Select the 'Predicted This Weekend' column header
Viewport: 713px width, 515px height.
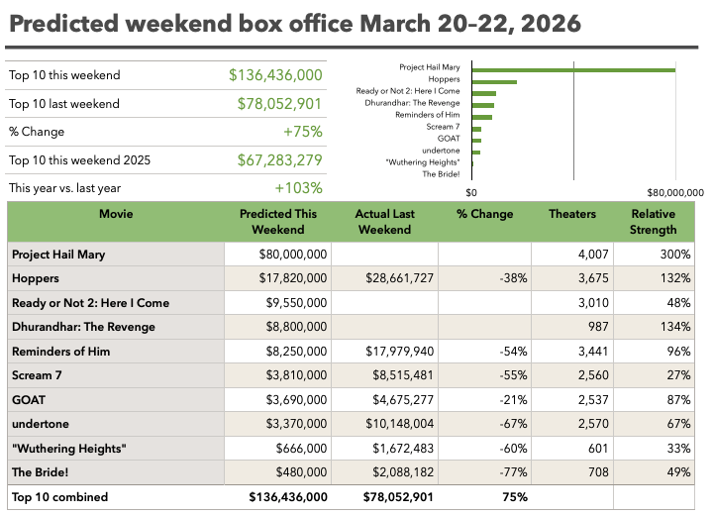click(278, 221)
